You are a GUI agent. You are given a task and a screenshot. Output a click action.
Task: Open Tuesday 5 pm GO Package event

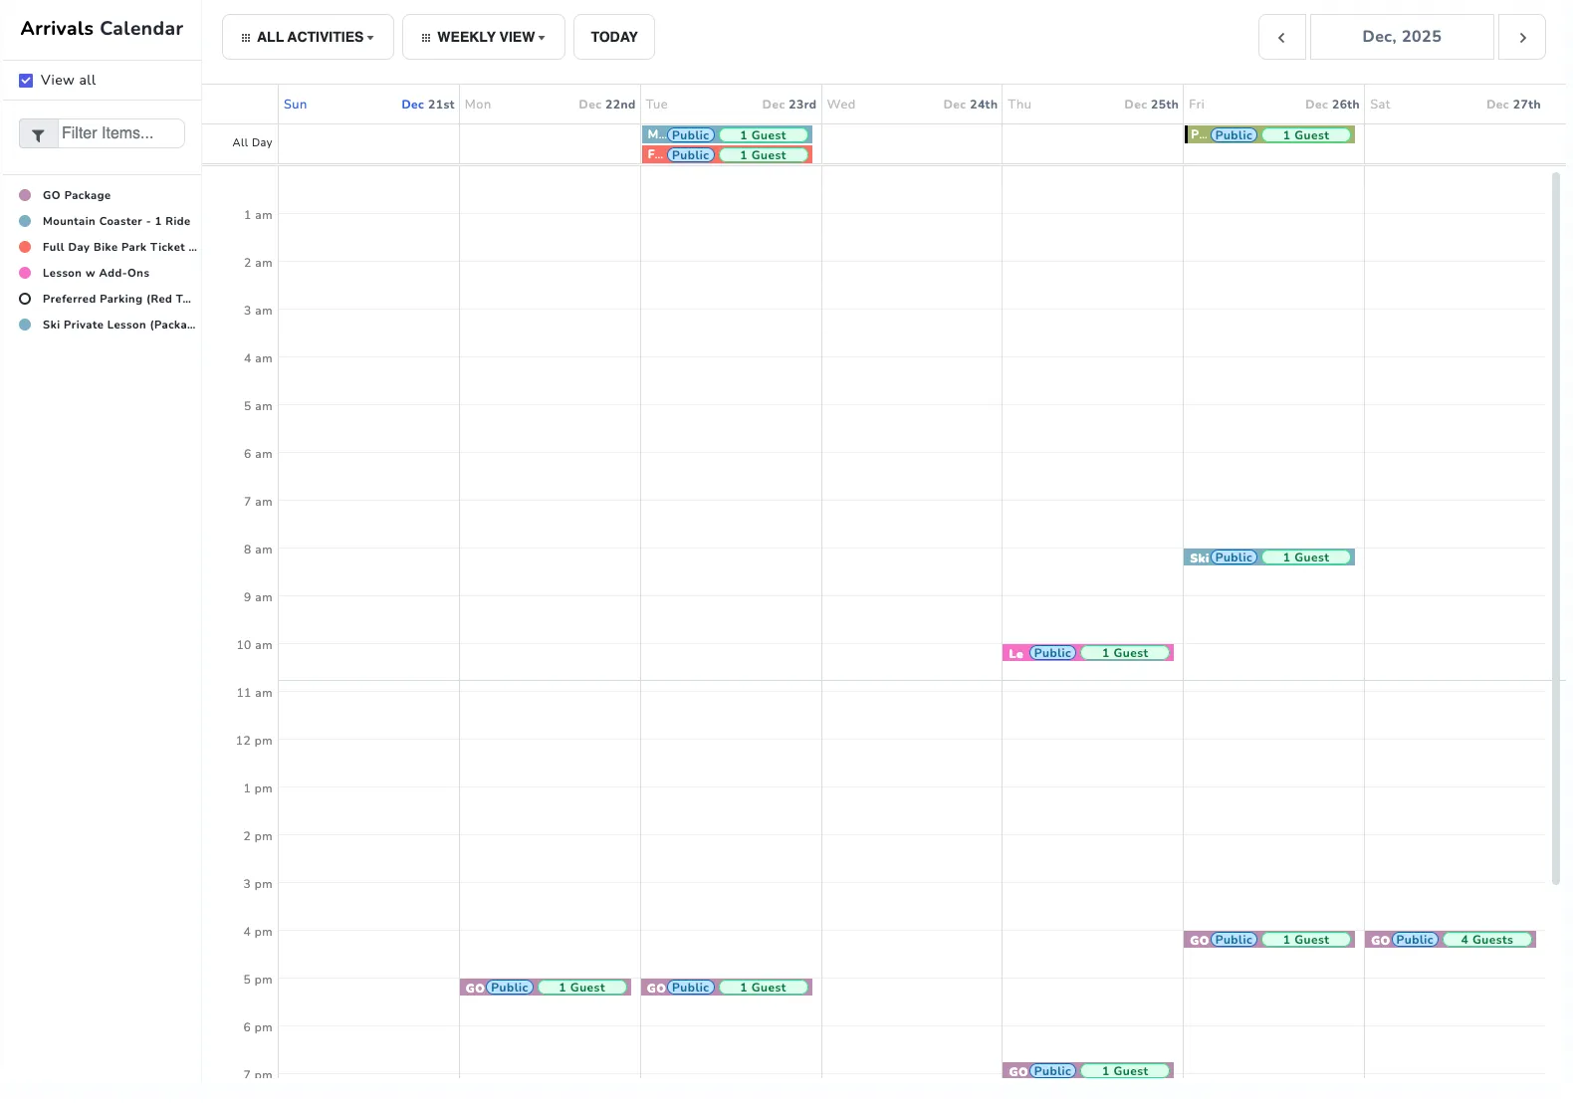click(x=727, y=988)
